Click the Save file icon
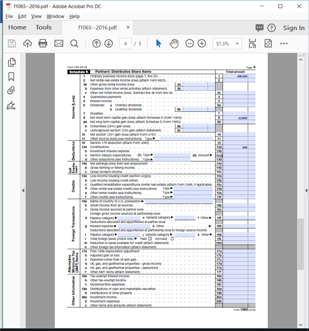The width and height of the screenshot is (309, 331). [x=12, y=43]
